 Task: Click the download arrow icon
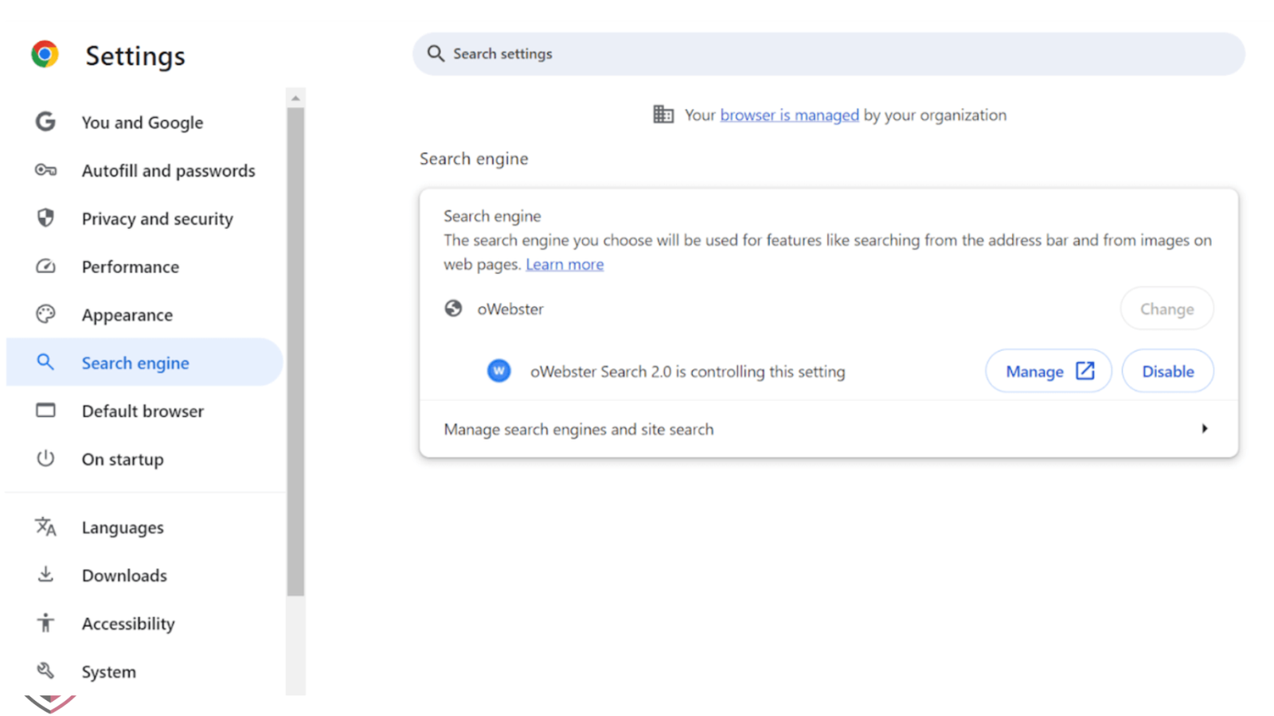45,574
